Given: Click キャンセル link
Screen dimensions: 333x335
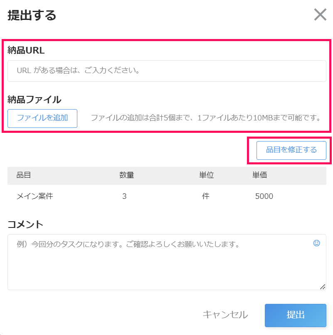Looking at the screenshot, I should (225, 315).
